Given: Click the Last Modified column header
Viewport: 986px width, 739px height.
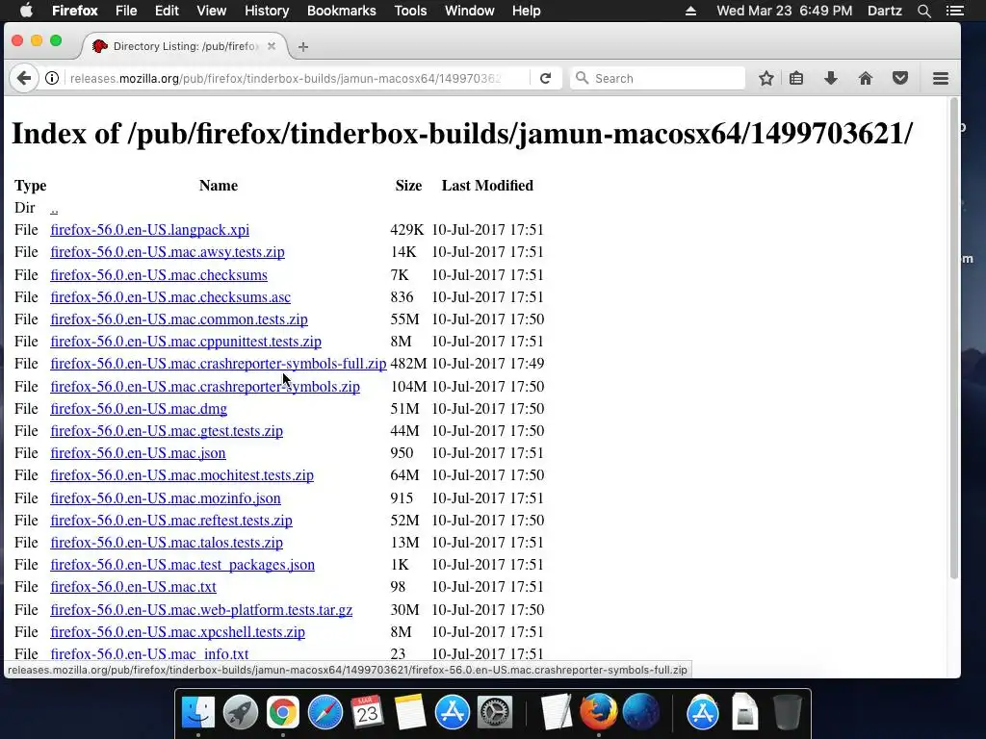Looking at the screenshot, I should [x=487, y=186].
